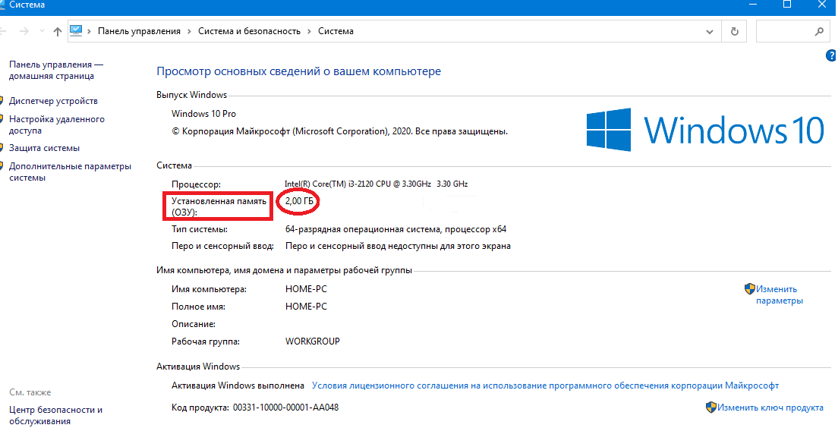The image size is (838, 428).
Task: Click the Установленная память (ОЗУ) label
Action: (x=219, y=206)
